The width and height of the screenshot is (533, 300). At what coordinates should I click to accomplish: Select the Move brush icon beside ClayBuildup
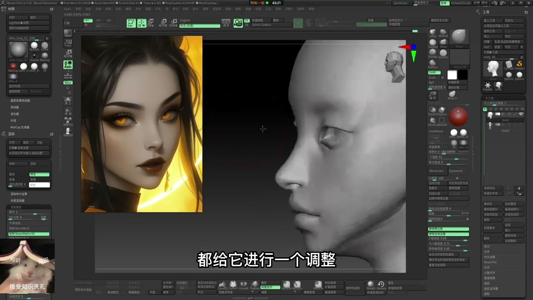pos(443,43)
